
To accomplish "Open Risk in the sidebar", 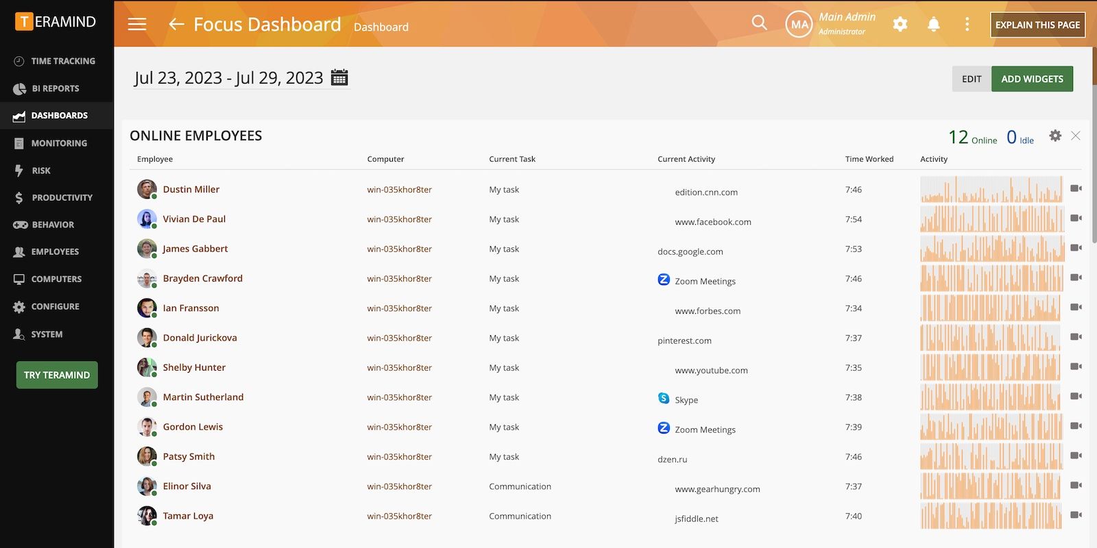I will (56, 171).
